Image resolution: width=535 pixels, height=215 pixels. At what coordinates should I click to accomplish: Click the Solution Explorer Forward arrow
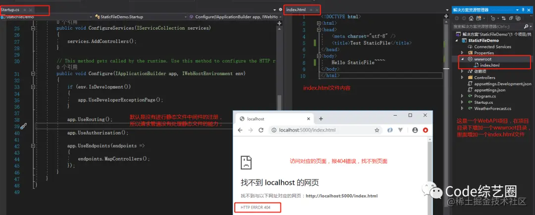(x=464, y=18)
